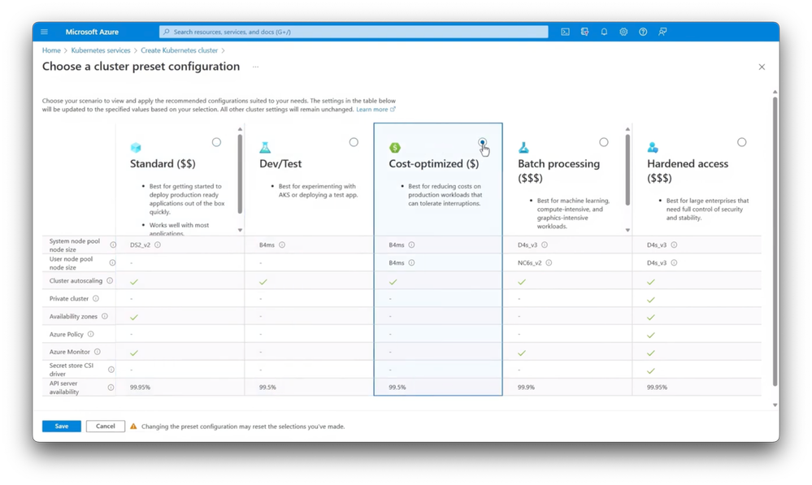The width and height of the screenshot is (812, 485).
Task: Select the Dev/Test preset radio button
Action: [x=354, y=142]
